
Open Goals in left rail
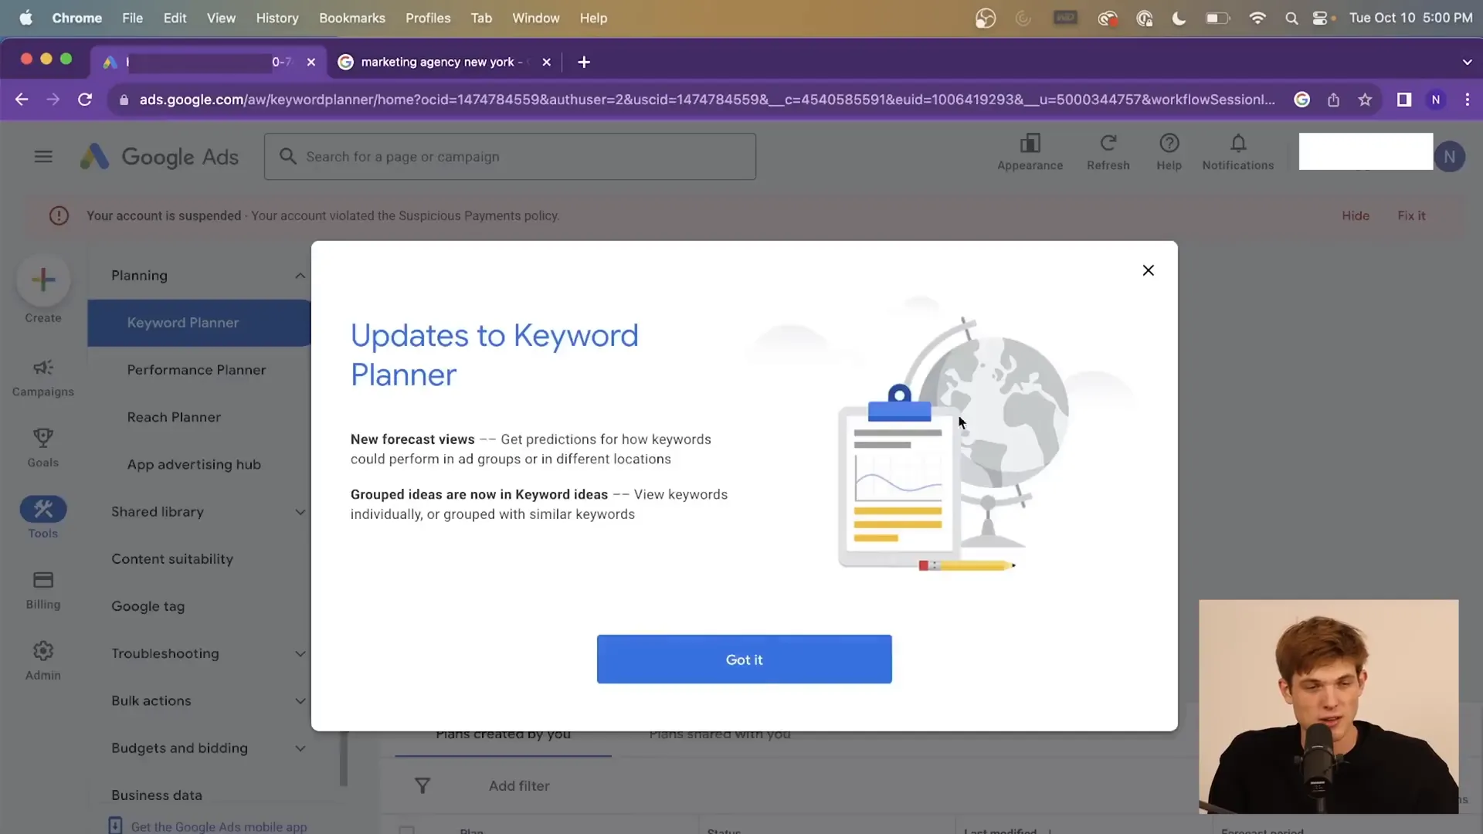click(x=43, y=449)
